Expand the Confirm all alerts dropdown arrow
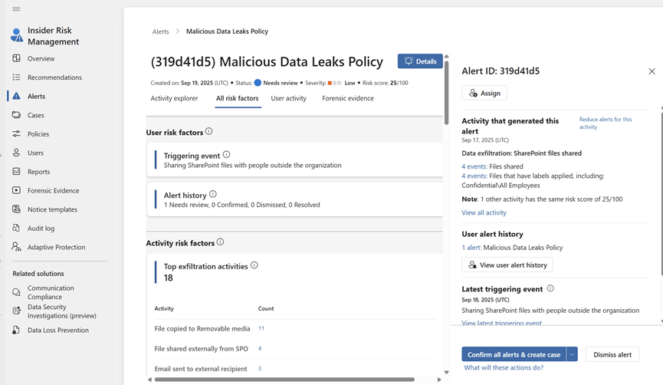Image resolution: width=663 pixels, height=385 pixels. pos(572,354)
